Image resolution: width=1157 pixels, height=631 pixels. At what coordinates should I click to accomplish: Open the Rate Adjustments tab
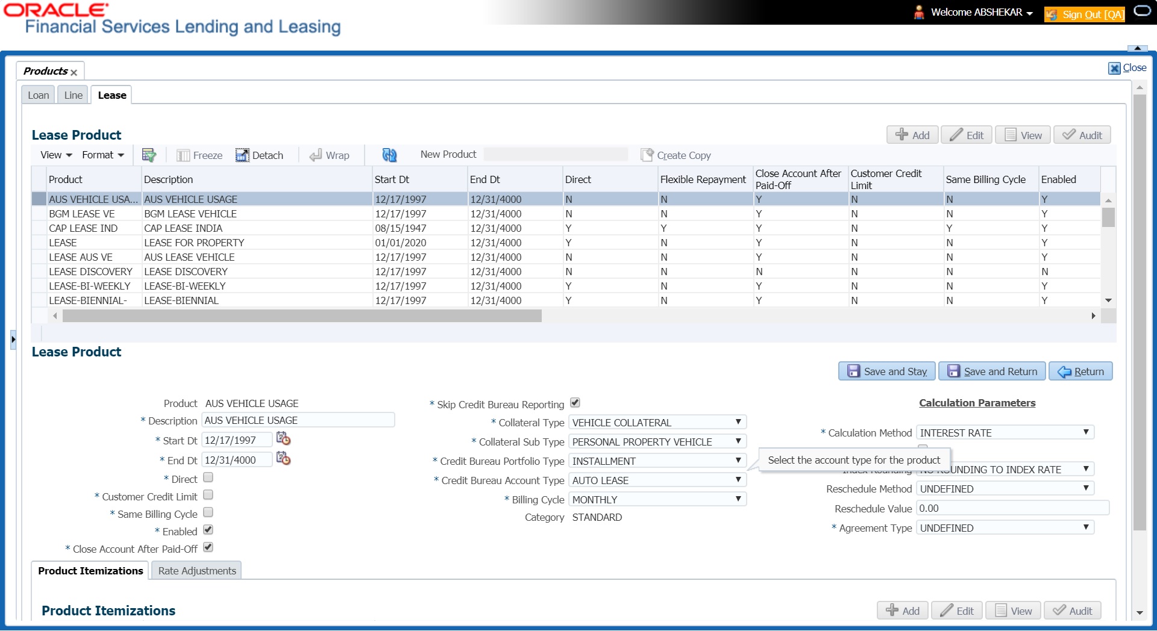point(197,570)
